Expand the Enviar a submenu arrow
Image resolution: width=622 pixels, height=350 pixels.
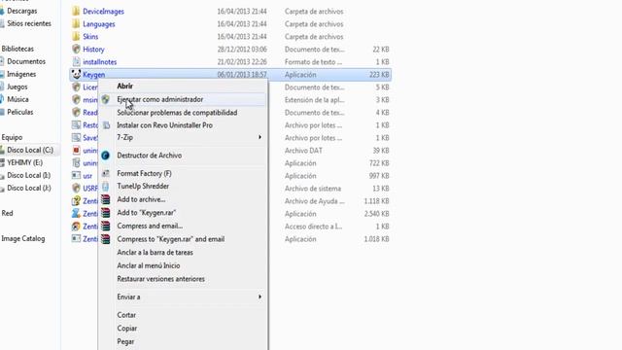(x=259, y=297)
